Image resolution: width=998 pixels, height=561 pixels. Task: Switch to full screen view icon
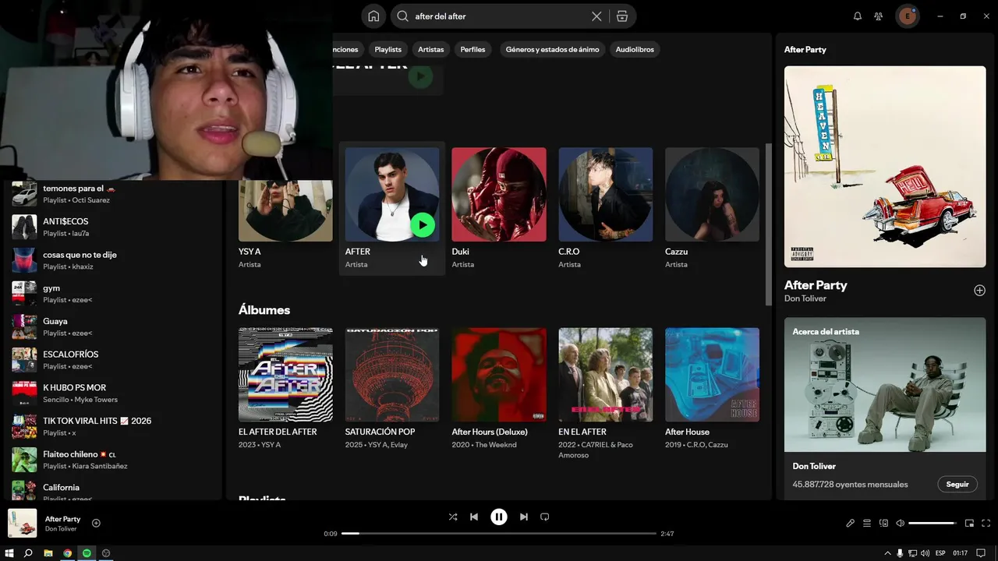coord(986,523)
